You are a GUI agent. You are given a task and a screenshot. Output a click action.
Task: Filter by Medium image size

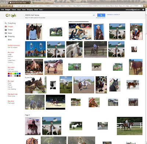pos(10,56)
